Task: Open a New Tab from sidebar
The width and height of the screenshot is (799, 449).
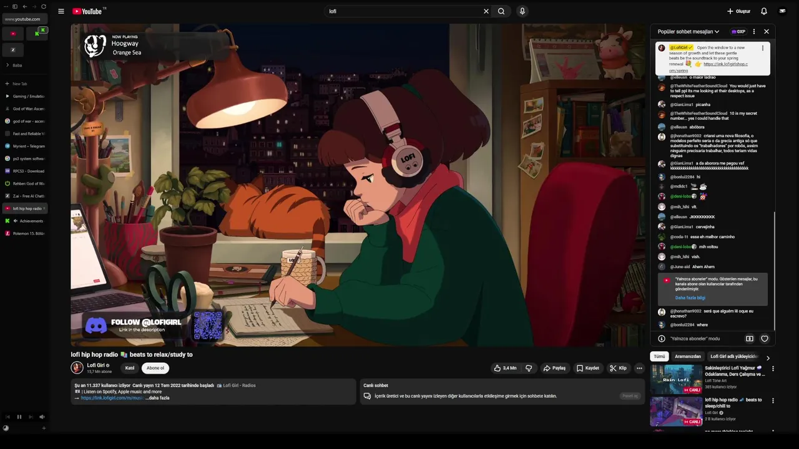Action: [x=25, y=84]
